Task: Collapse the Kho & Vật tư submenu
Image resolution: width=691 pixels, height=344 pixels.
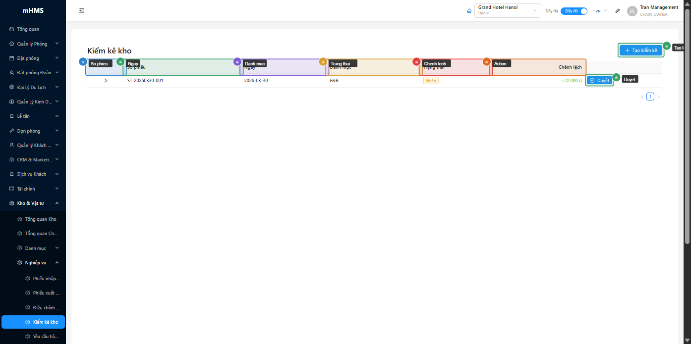Action: pyautogui.click(x=57, y=203)
